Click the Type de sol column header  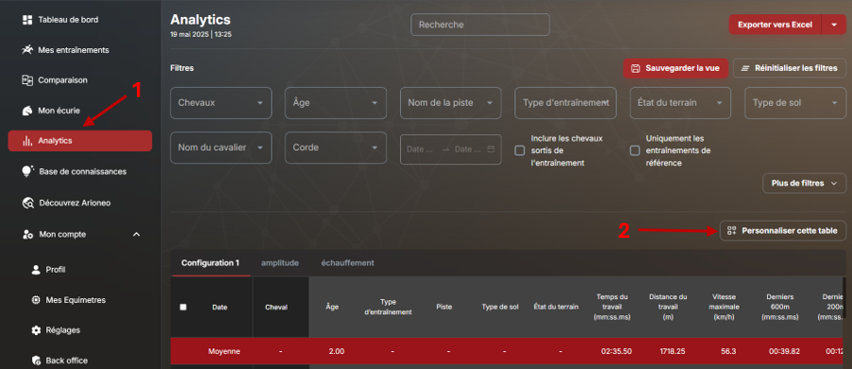(500, 307)
